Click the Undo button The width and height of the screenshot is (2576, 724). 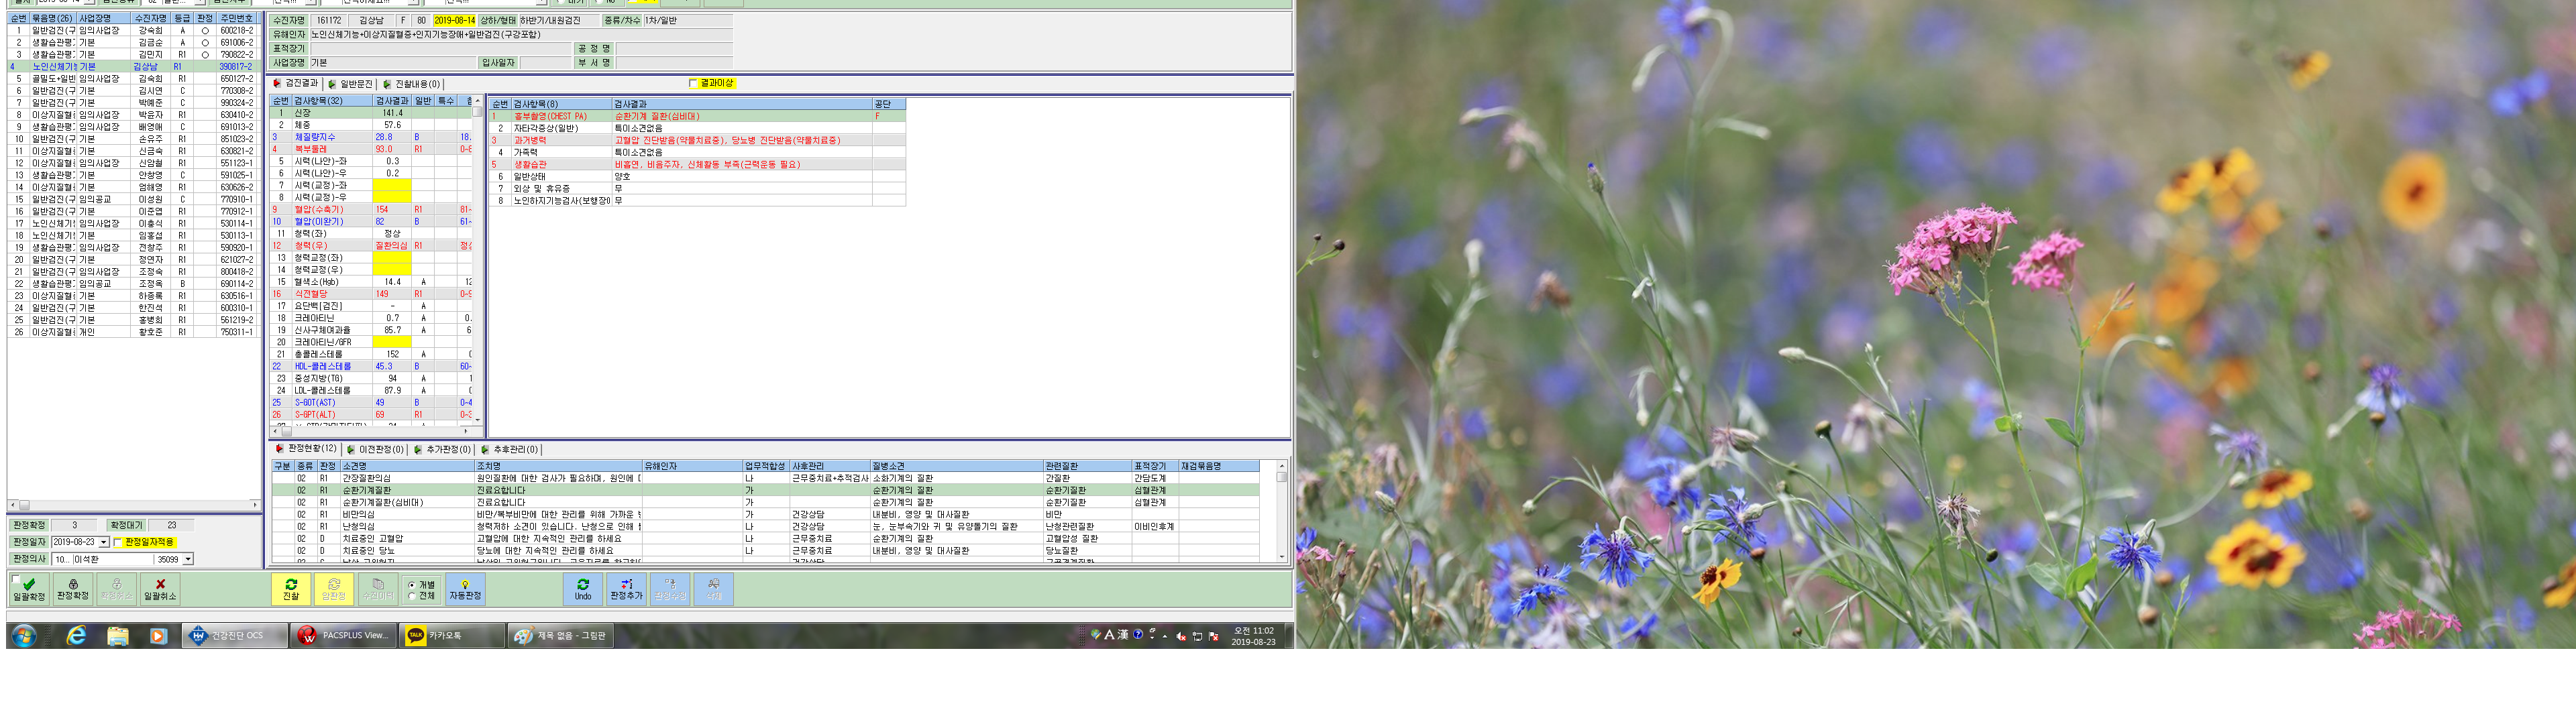tap(583, 588)
